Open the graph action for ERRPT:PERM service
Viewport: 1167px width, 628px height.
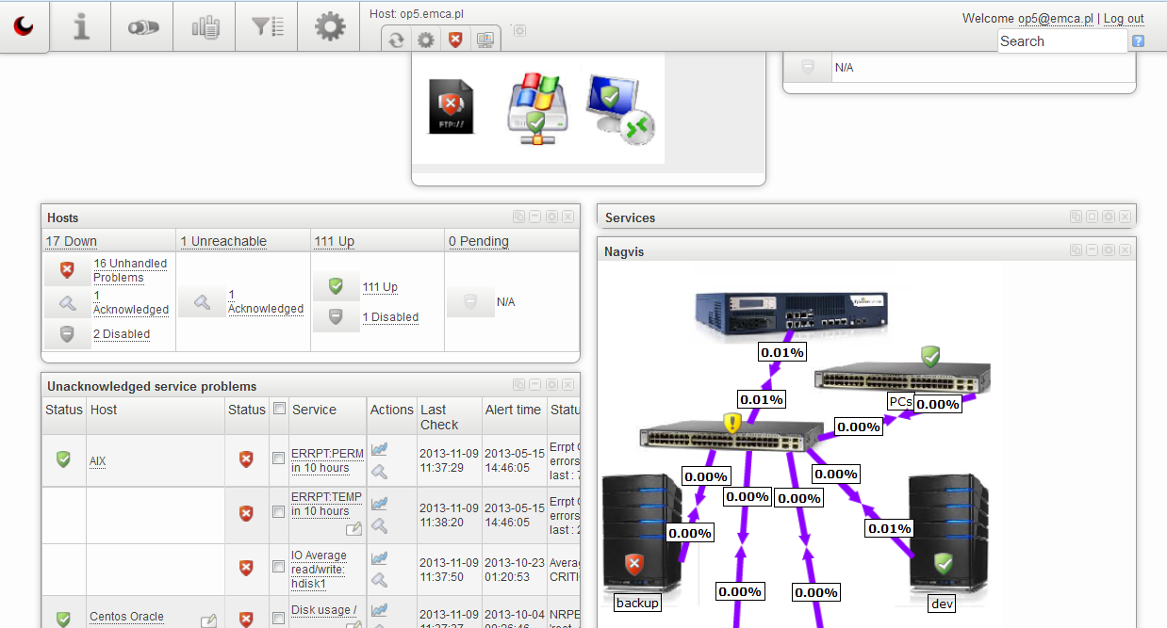coord(380,450)
